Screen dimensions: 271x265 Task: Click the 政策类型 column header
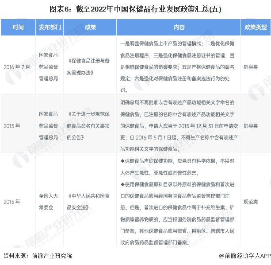coord(256,27)
